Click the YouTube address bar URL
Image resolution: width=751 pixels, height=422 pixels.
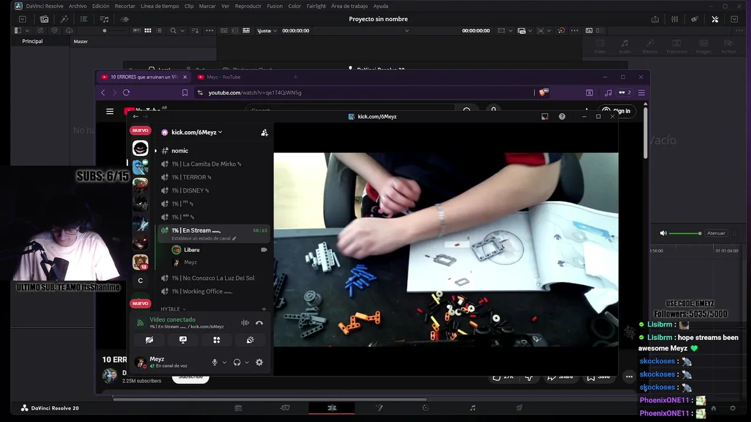tap(255, 93)
